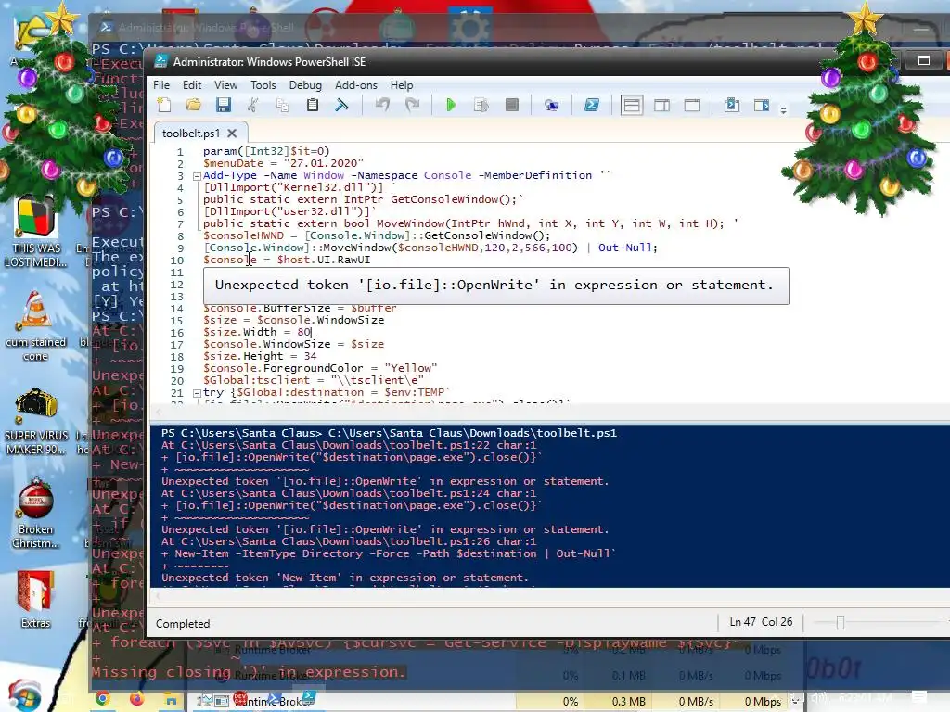This screenshot has height=712, width=950.
Task: Run the script with the green play icon
Action: (x=451, y=106)
